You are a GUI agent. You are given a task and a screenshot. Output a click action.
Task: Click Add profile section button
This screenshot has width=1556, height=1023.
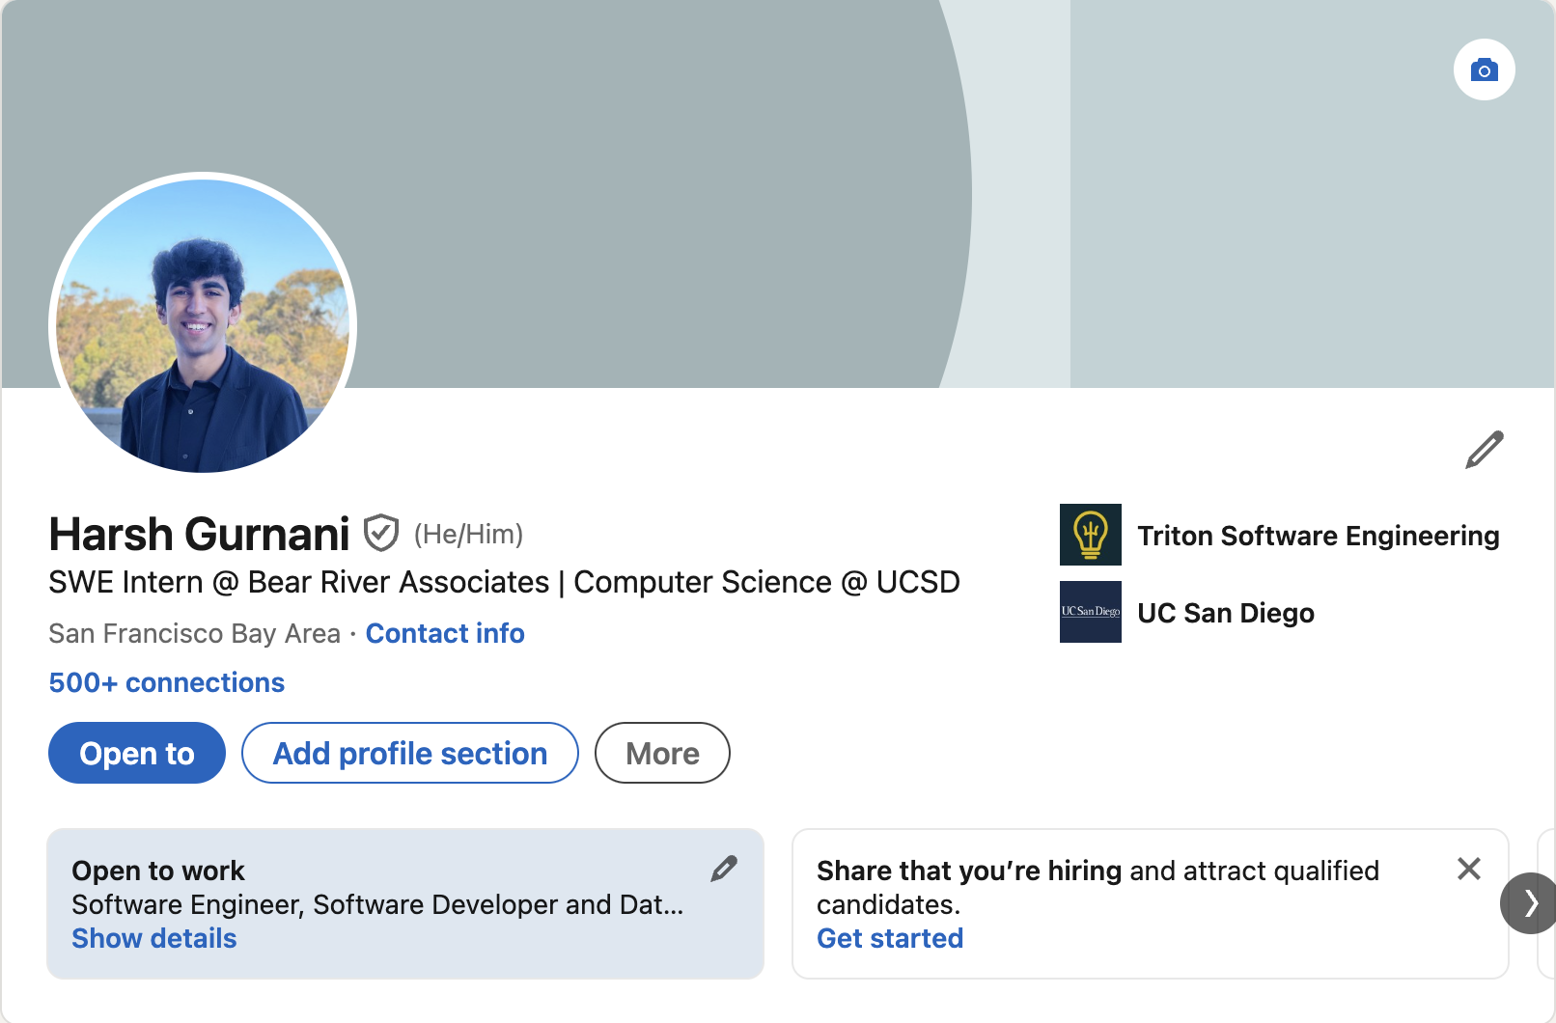[x=409, y=753]
